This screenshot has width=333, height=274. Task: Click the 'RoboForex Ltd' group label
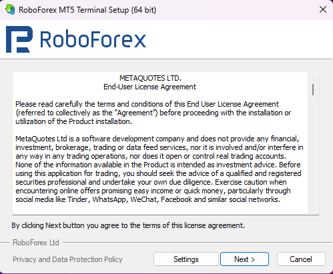pyautogui.click(x=36, y=243)
